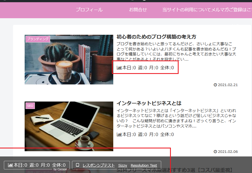
Task: Click the clock icon beside 2021.02.21
Action: pyautogui.click(x=215, y=85)
